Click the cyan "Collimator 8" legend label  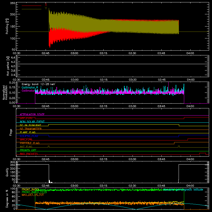(30, 87)
